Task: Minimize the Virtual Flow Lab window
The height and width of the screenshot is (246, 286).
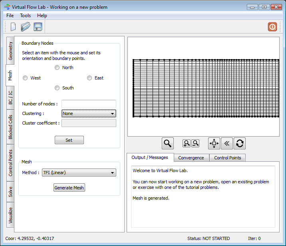Action: click(x=252, y=7)
